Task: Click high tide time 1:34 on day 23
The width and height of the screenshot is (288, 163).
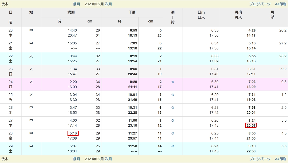Action: pos(73,69)
